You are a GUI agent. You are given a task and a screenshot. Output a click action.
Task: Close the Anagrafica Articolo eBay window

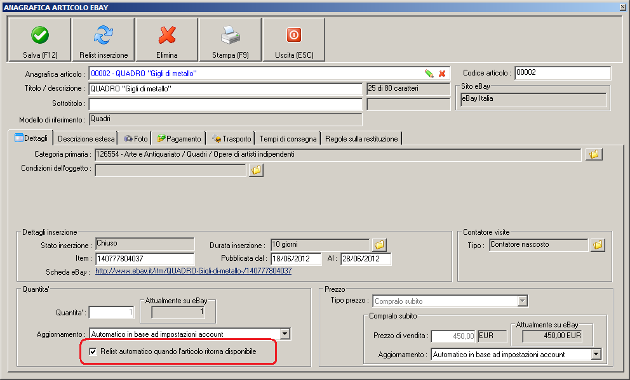tap(623, 7)
